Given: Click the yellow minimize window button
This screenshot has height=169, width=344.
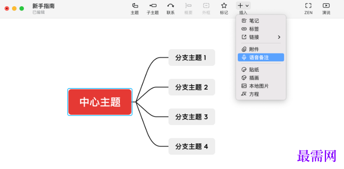Looking at the screenshot, I should coord(14,8).
